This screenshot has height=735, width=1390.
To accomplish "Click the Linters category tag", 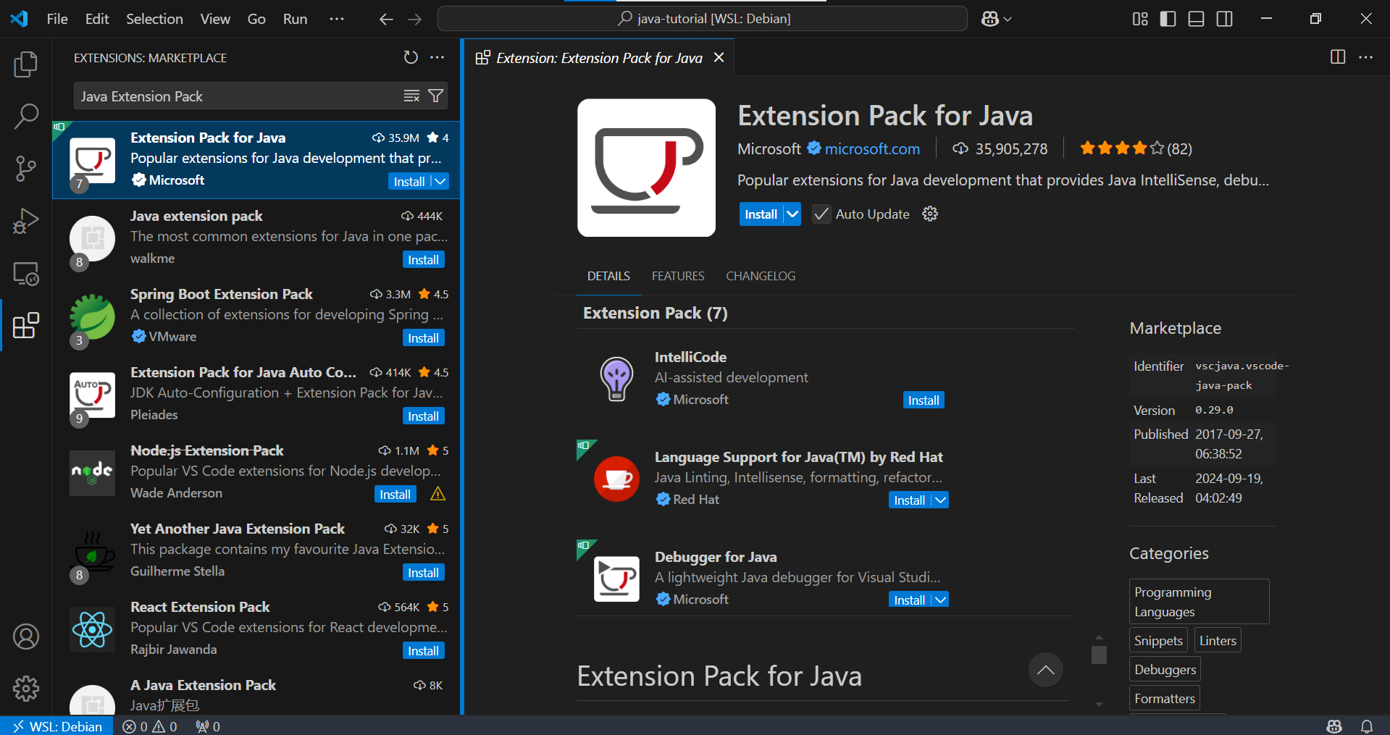I will (1218, 641).
